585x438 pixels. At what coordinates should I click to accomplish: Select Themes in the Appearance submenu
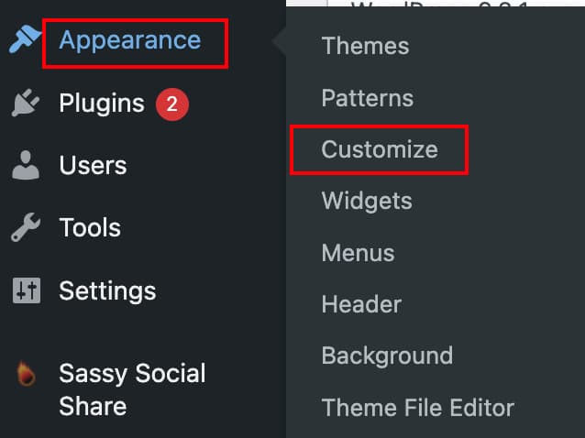365,46
